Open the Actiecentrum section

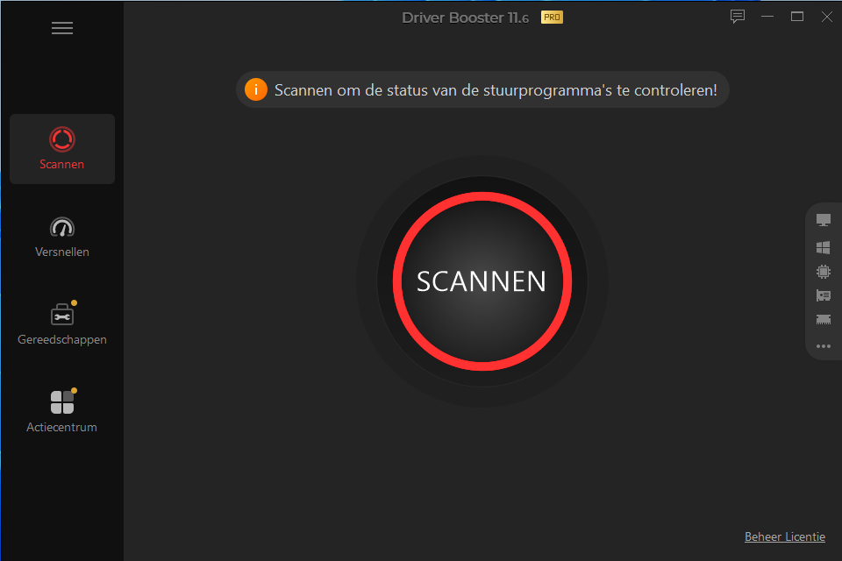pyautogui.click(x=62, y=412)
